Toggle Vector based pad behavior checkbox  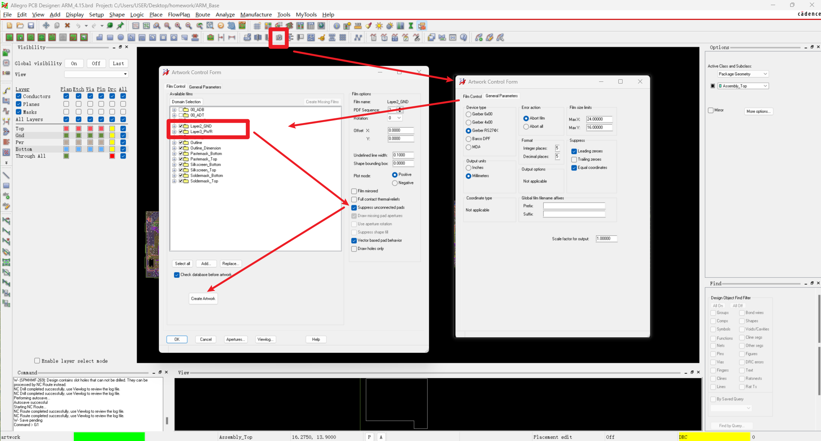click(x=354, y=240)
